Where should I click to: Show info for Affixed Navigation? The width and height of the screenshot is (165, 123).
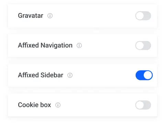tap(79, 45)
